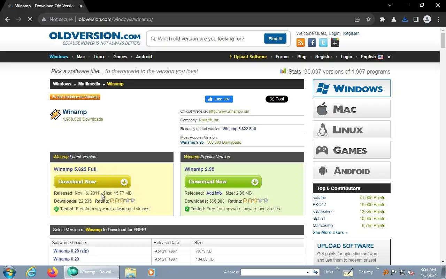Launch Internet Explorer from taskbar

coord(31,272)
